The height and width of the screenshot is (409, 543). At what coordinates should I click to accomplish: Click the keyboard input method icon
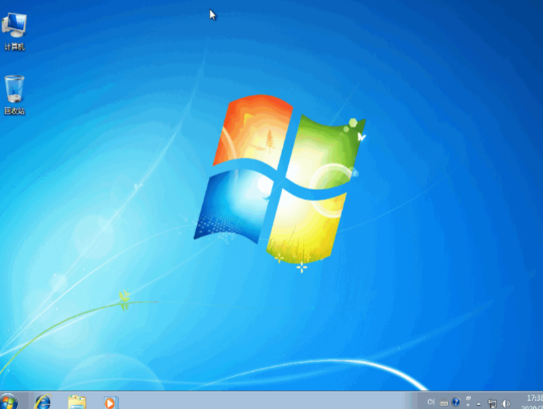[444, 403]
